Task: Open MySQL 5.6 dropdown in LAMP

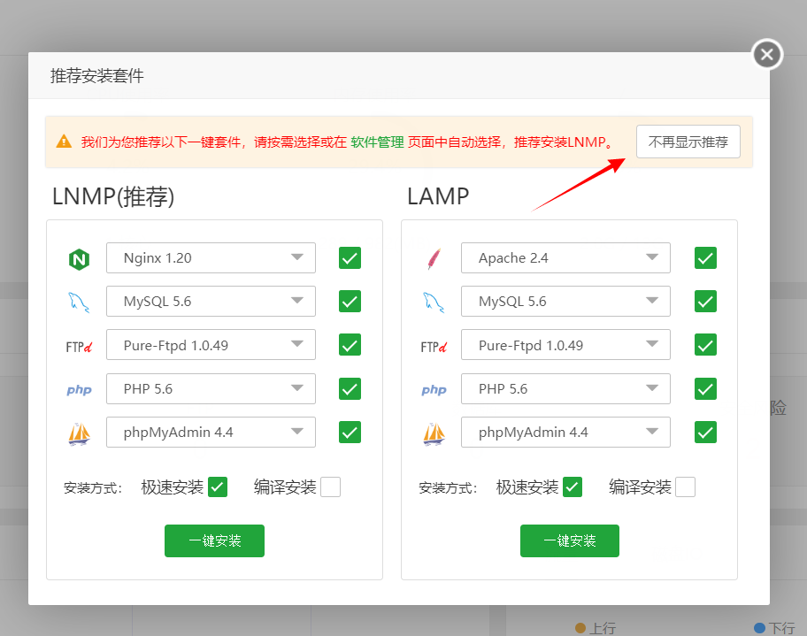Action: tap(565, 301)
